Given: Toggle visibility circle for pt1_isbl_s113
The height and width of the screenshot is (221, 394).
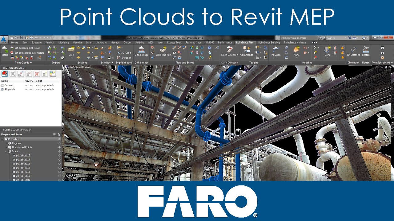Looking at the screenshot, I should [x=59, y=164].
